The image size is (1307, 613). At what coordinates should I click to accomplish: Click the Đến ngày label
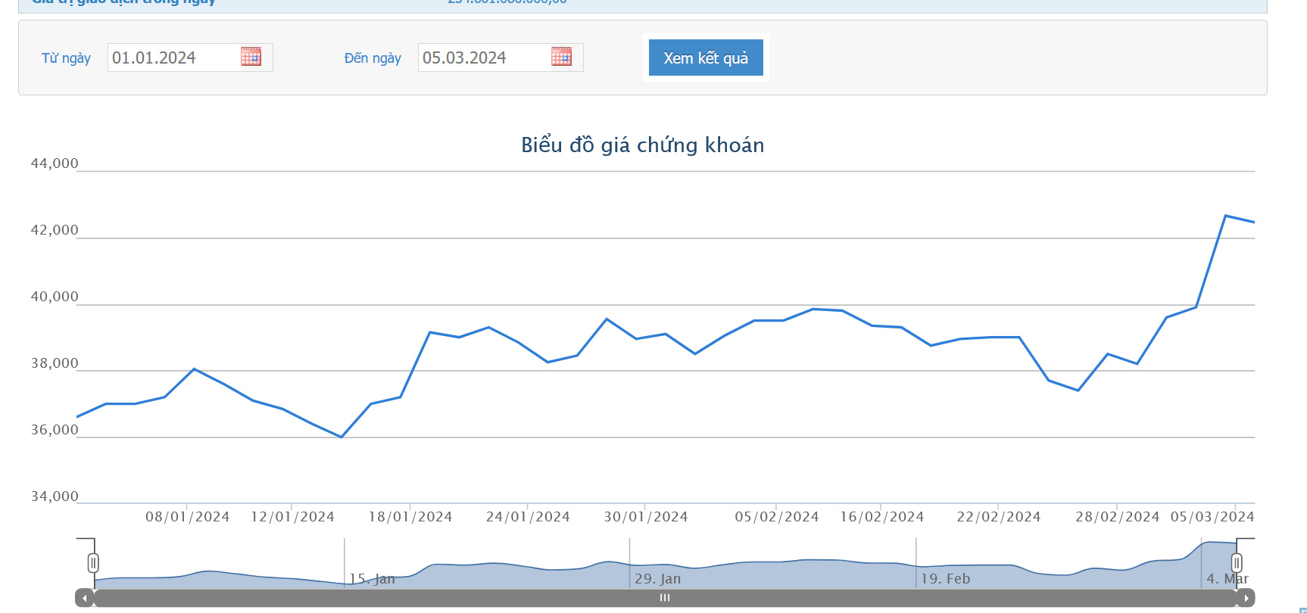pos(373,58)
